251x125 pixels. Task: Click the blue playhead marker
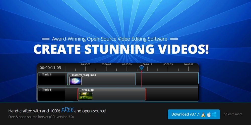(141, 68)
